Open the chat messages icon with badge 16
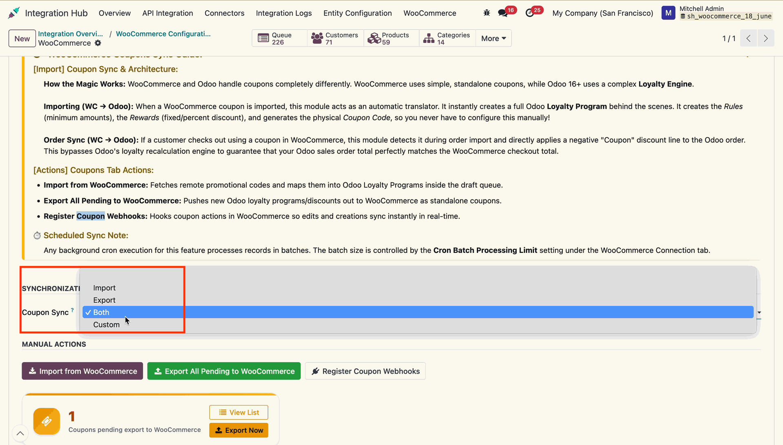 [503, 13]
